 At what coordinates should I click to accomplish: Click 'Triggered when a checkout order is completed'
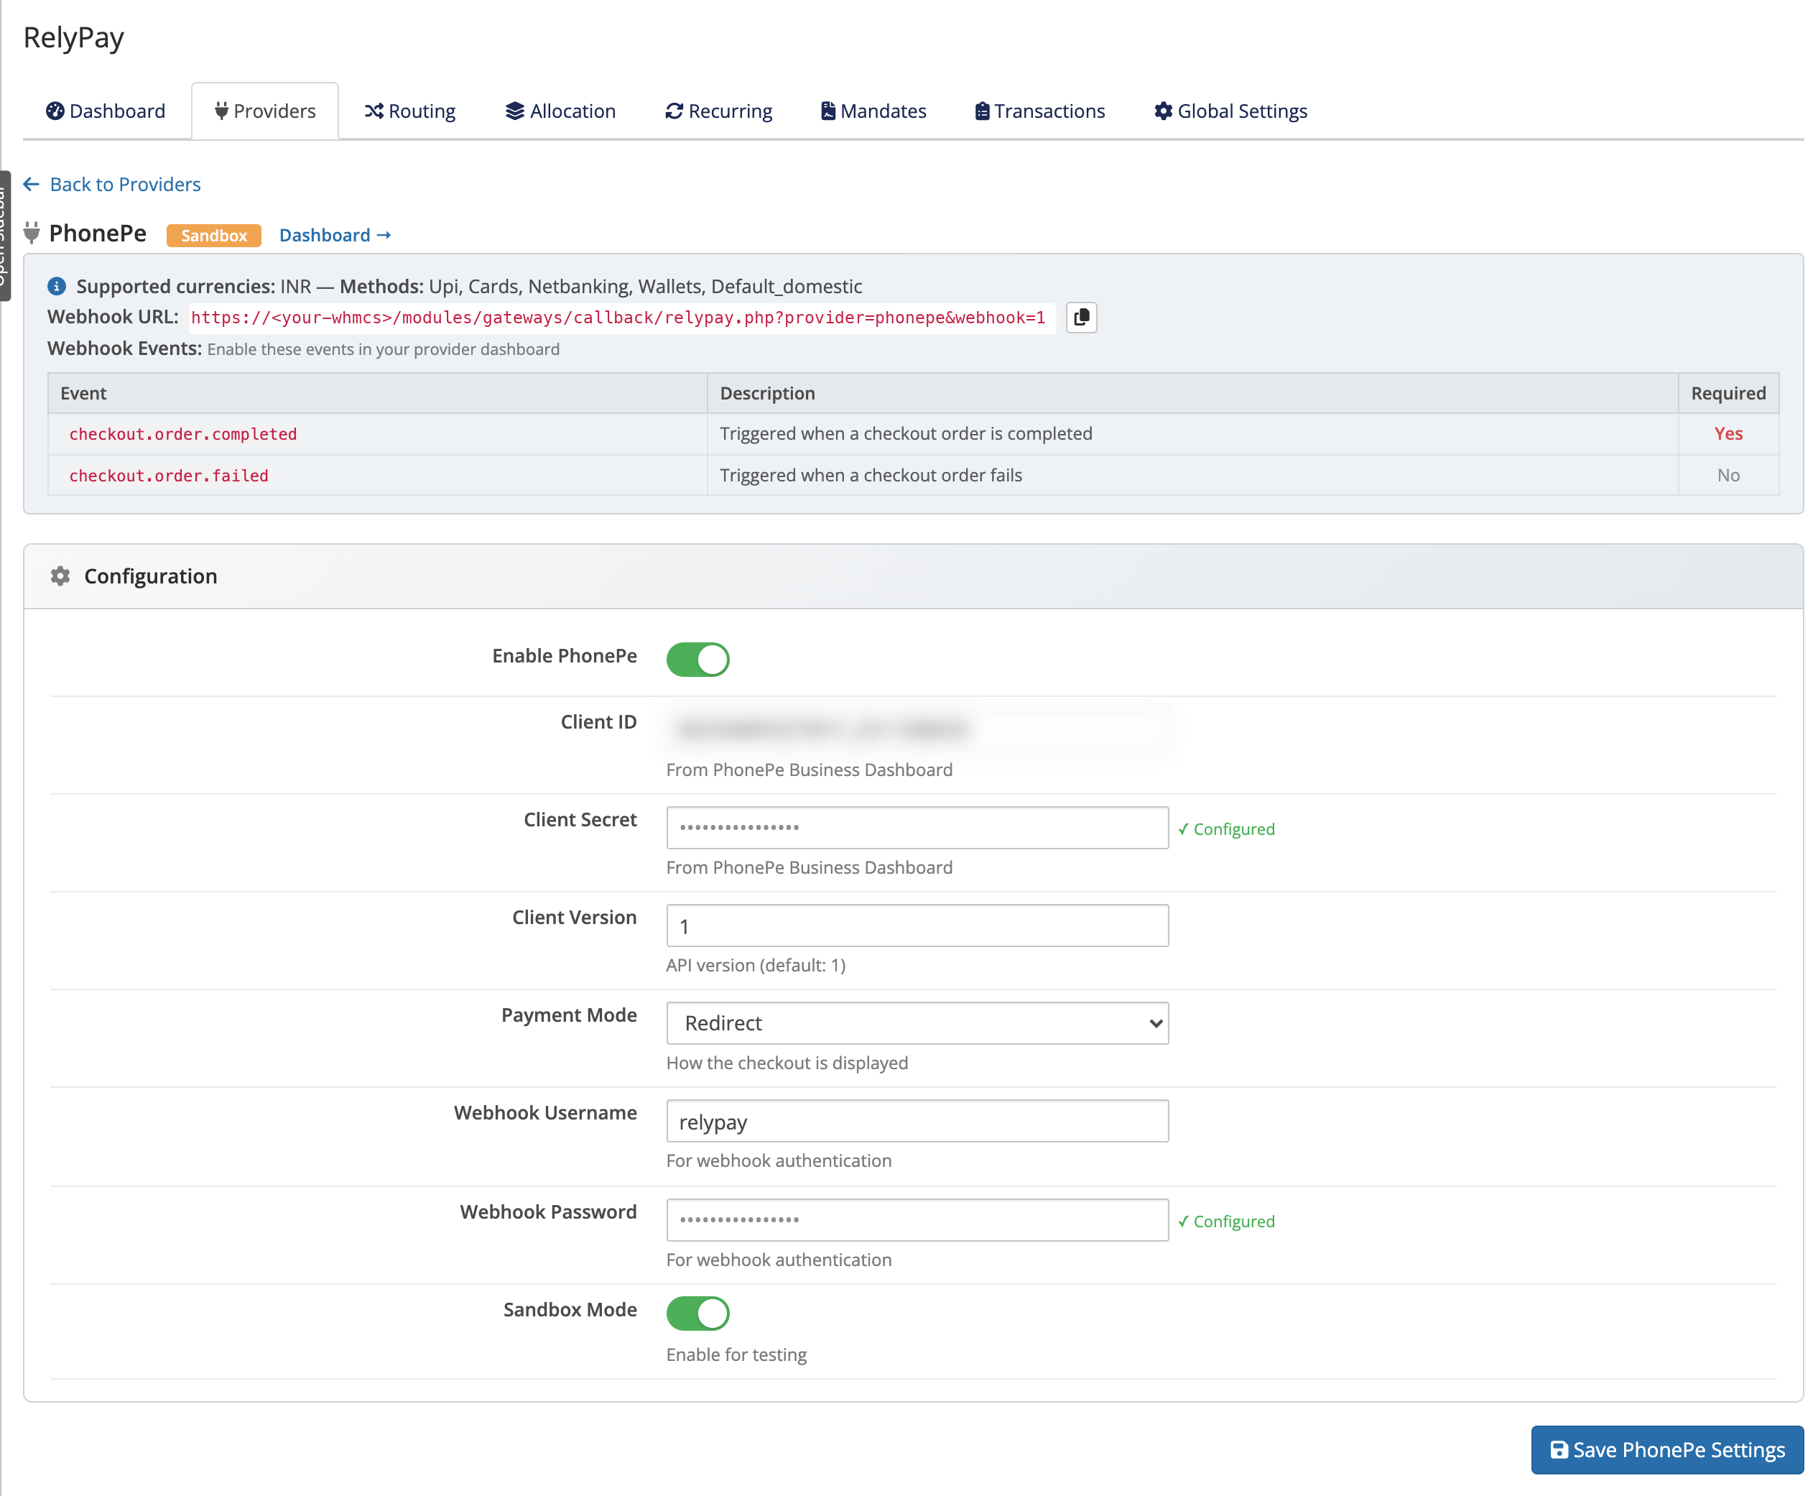pos(906,433)
